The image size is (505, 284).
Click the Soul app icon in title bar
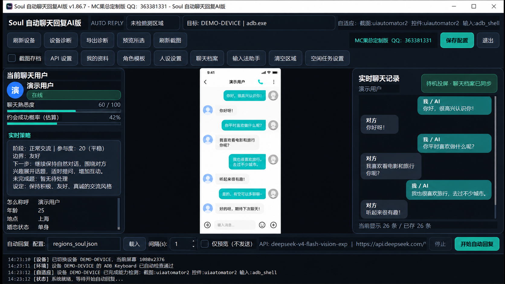(9, 6)
